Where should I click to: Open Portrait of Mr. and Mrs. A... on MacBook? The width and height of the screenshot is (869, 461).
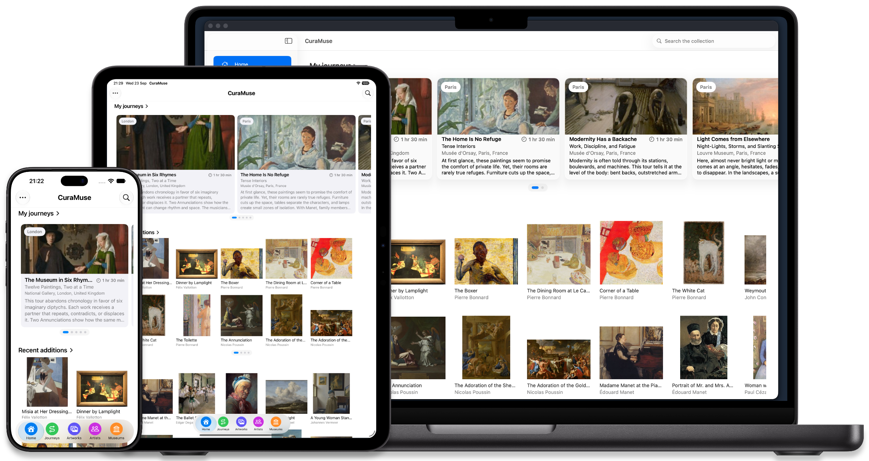coord(704,355)
